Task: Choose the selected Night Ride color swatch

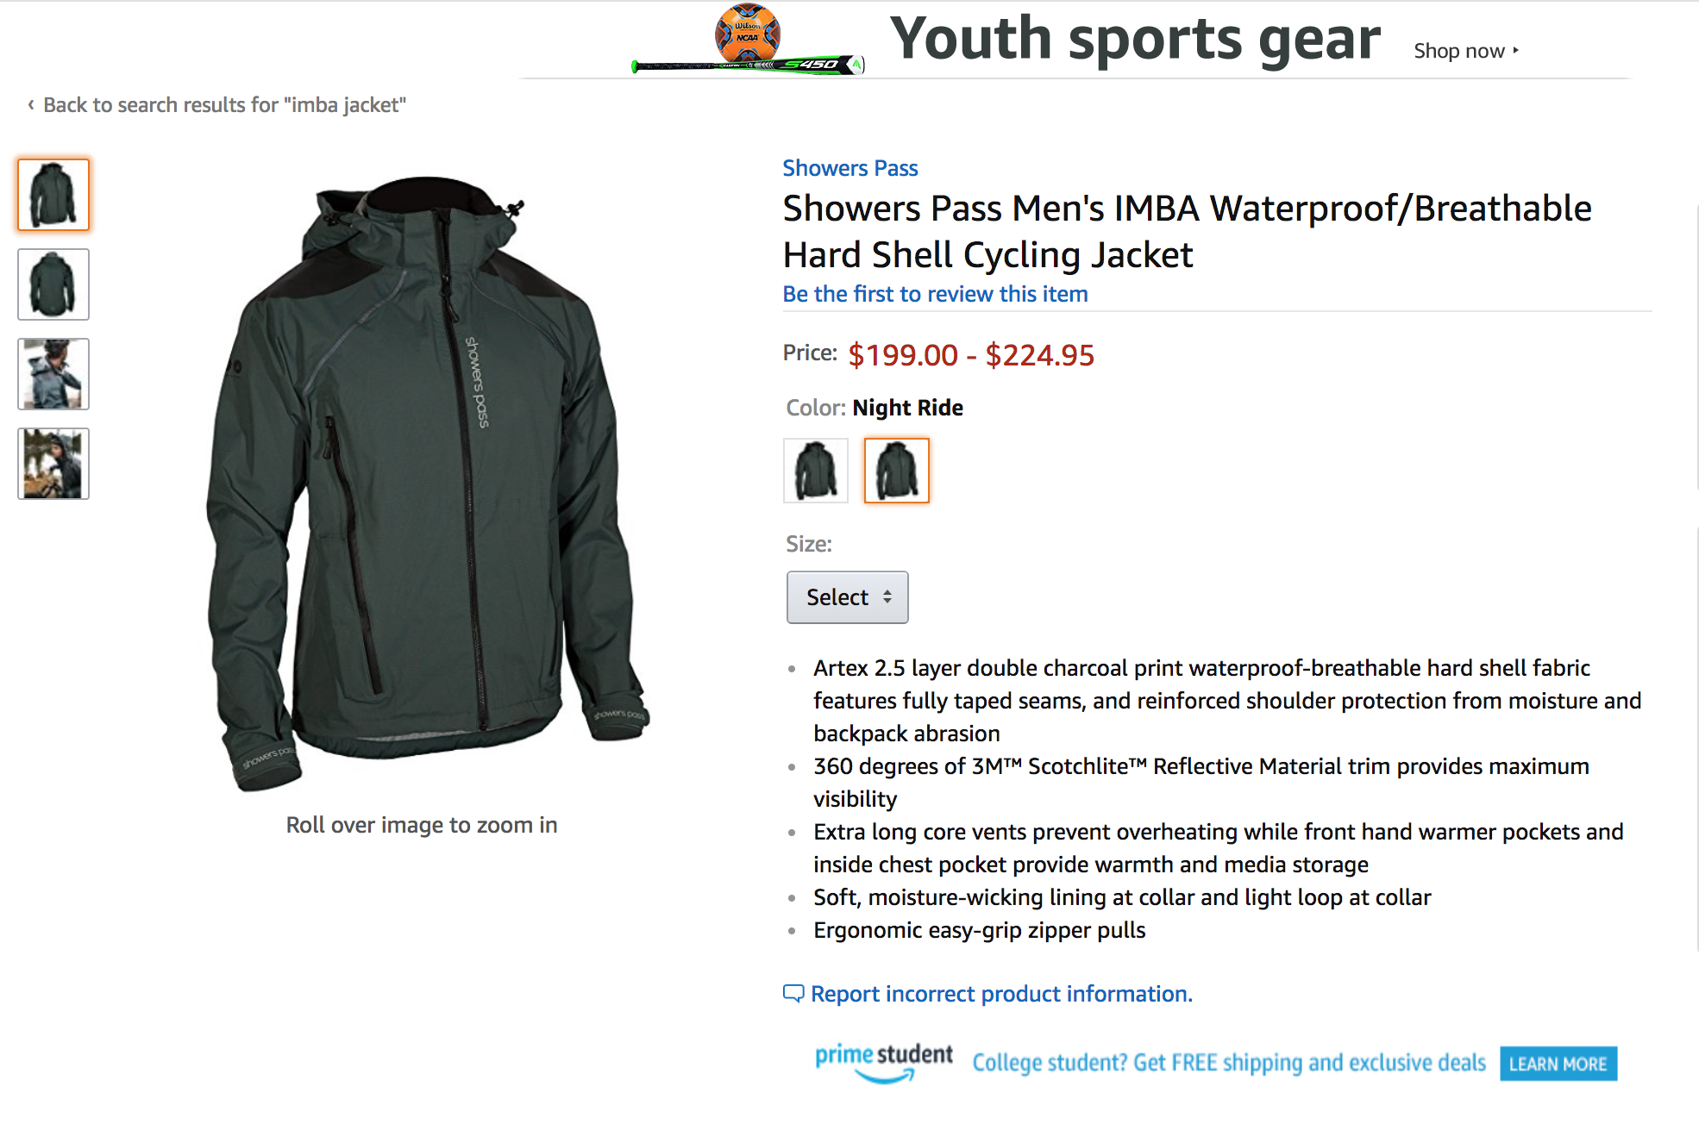Action: [896, 471]
